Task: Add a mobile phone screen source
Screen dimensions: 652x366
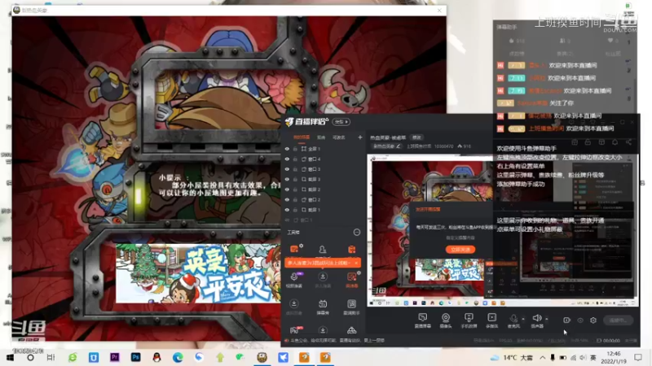Action: (469, 320)
